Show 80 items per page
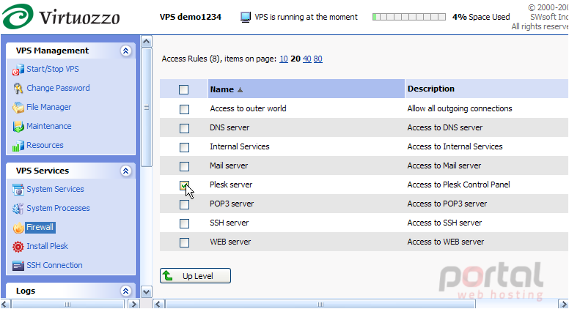Image resolution: width=569 pixels, height=309 pixels. pos(318,59)
